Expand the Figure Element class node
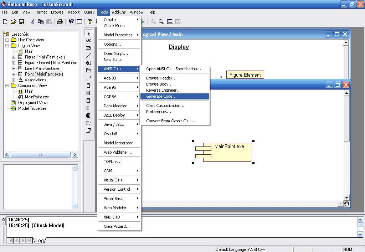The image size is (365, 252). (x=14, y=63)
